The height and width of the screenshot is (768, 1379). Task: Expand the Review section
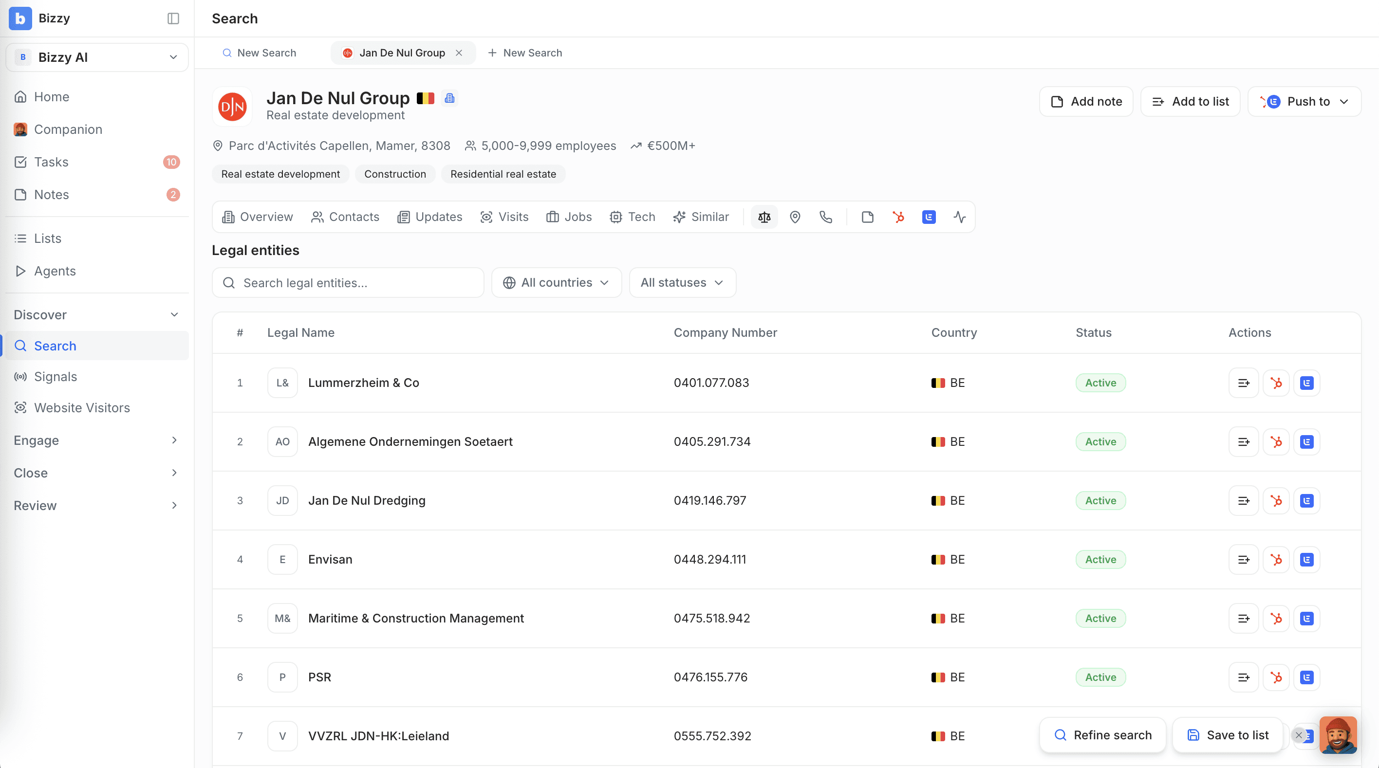pyautogui.click(x=97, y=505)
